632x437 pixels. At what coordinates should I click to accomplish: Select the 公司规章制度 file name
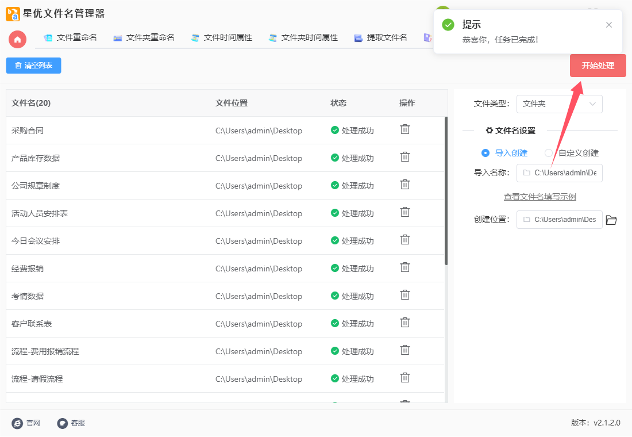[36, 186]
